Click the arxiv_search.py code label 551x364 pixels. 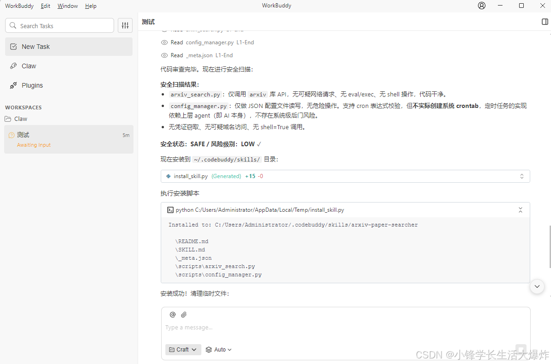(195, 95)
